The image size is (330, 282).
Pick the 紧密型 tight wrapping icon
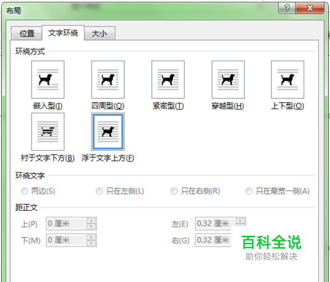coord(168,80)
